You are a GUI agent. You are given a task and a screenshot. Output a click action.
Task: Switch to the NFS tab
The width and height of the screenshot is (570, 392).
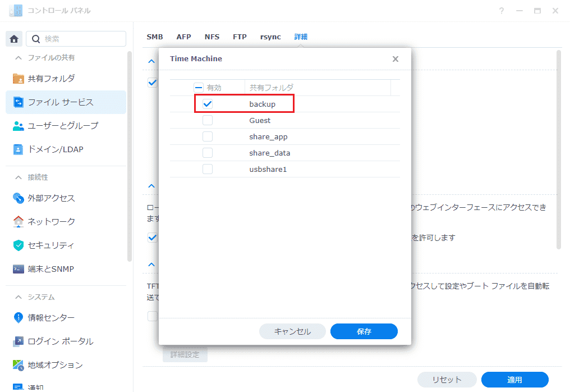tap(212, 37)
